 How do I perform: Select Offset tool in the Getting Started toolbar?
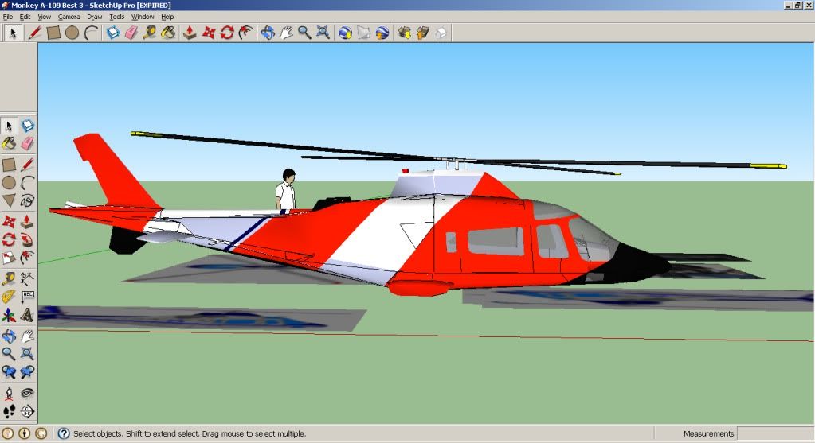coord(246,33)
